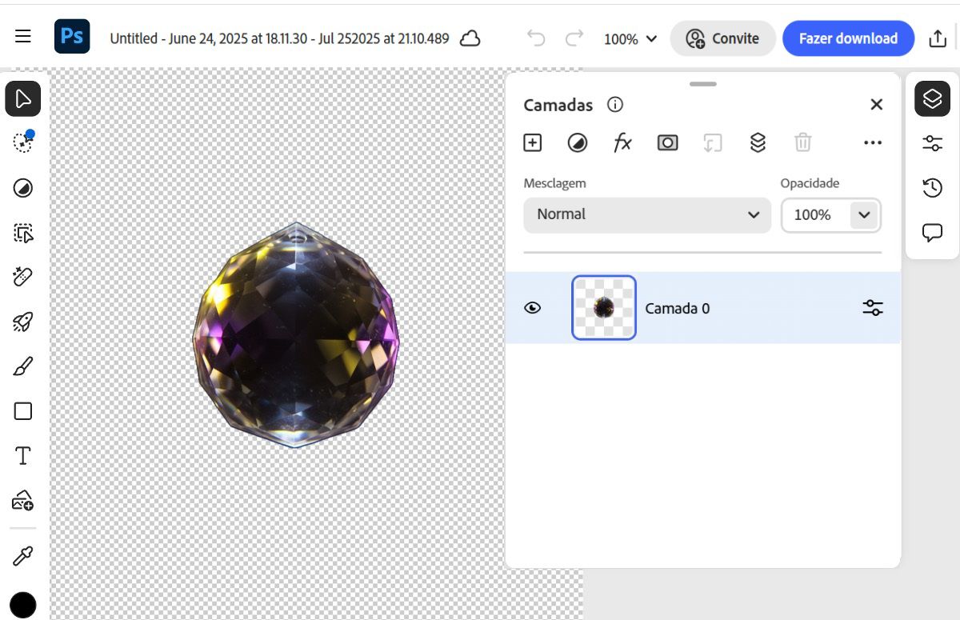Viewport: 960px width, 620px height.
Task: Select the Eyedropper tool
Action: click(x=23, y=557)
